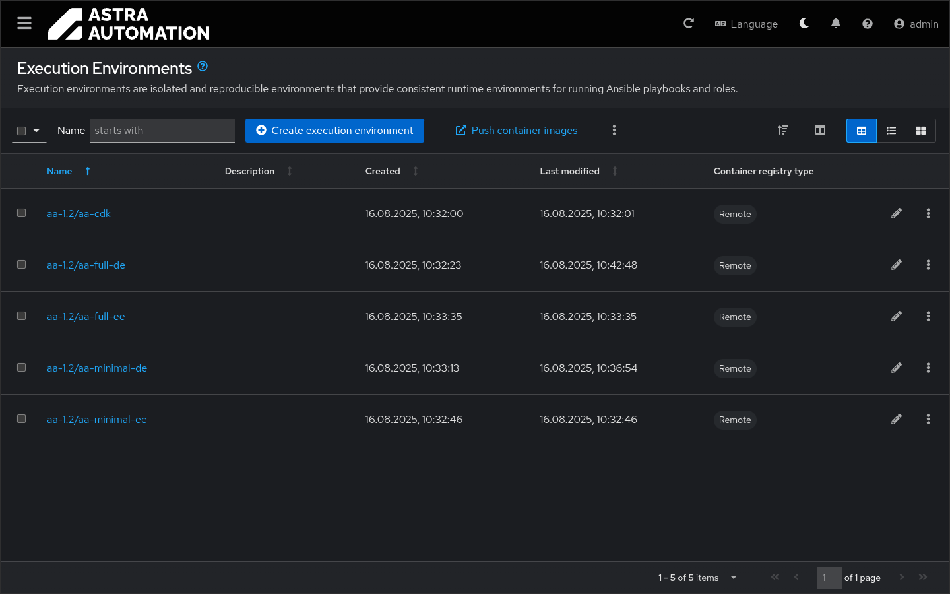The image size is (950, 594).
Task: Open row actions kebab for aa-1.2/aa-minimal-de
Action: pyautogui.click(x=928, y=368)
